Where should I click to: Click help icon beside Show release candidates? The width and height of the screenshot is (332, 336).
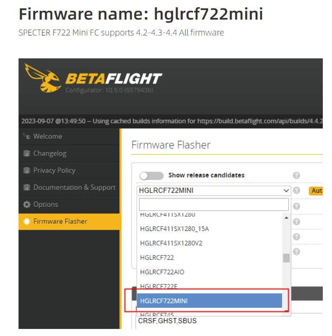point(297,176)
